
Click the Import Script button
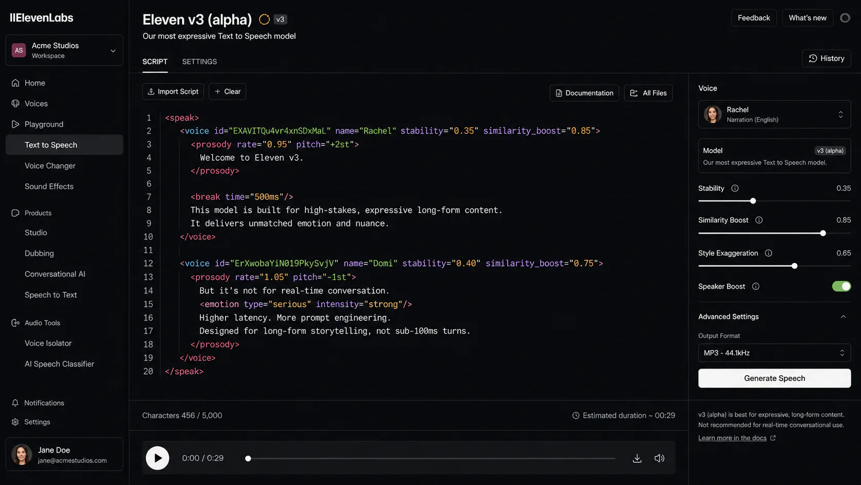pyautogui.click(x=173, y=91)
